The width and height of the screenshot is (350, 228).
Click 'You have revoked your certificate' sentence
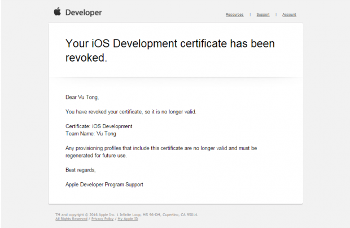tap(131, 112)
